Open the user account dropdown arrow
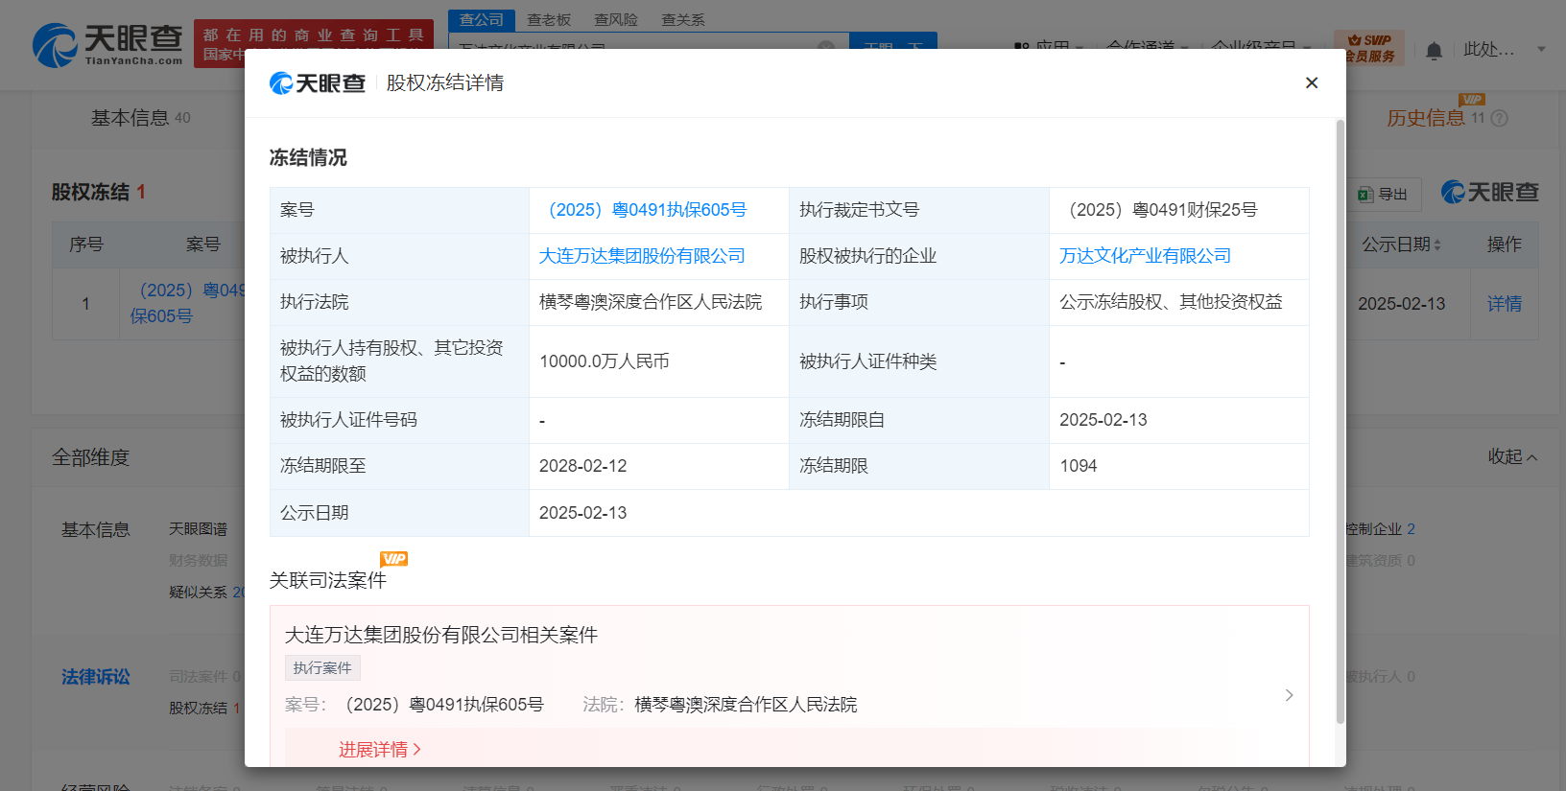Viewport: 1566px width, 791px height. pos(1541,49)
